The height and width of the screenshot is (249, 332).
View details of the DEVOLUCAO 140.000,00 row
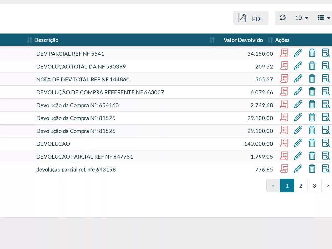(x=326, y=143)
